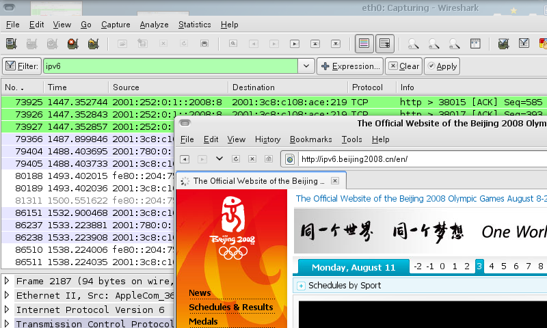Zoom in the packet text
This screenshot has height=328, width=547.
click(414, 44)
